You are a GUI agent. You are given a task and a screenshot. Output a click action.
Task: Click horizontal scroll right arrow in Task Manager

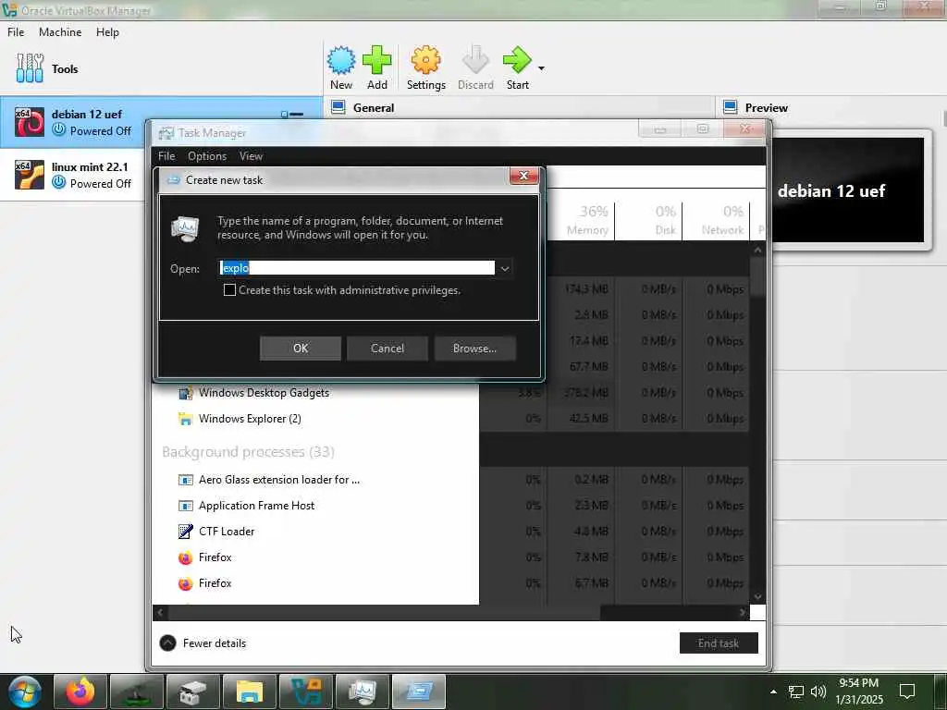point(743,612)
